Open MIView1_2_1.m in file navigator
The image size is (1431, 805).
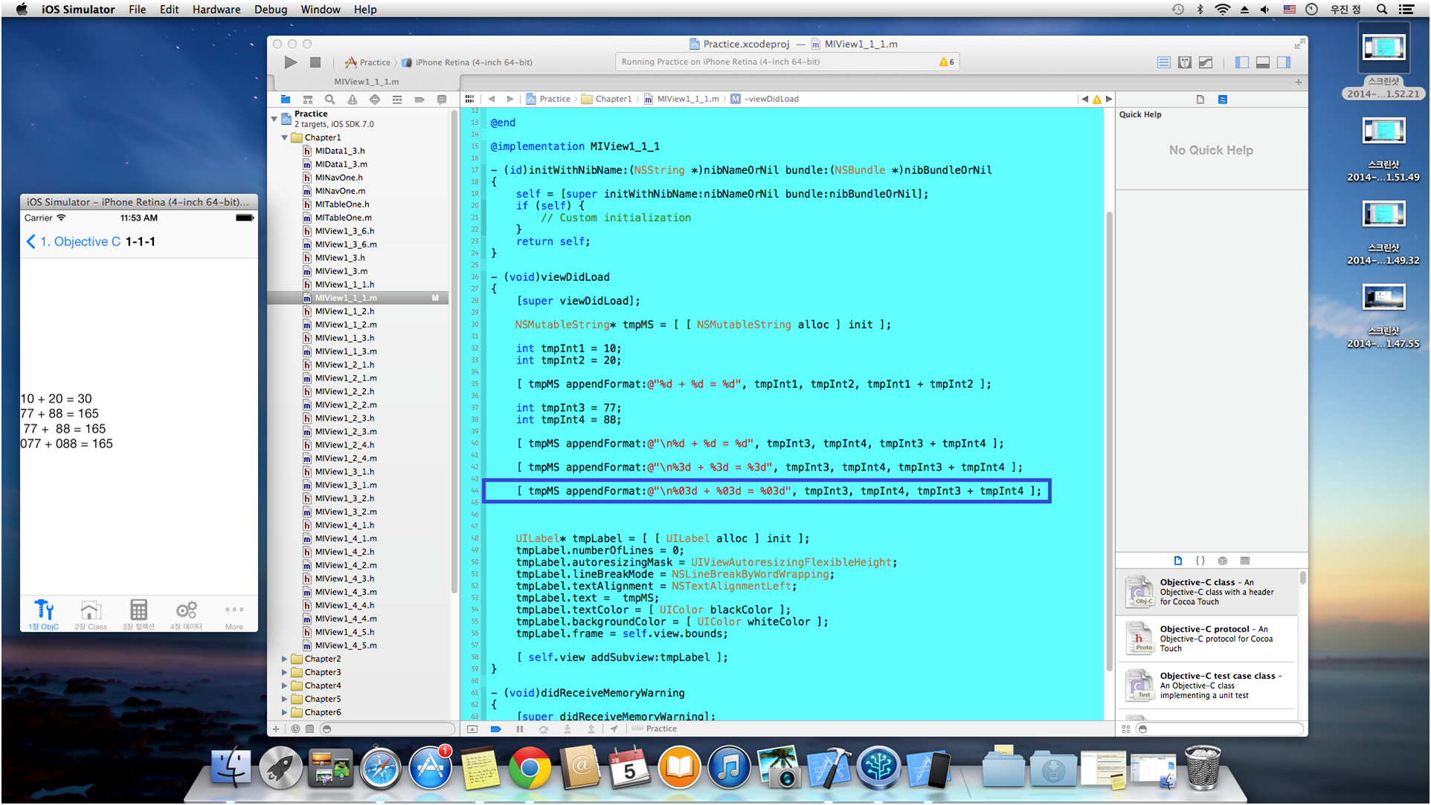tap(345, 378)
